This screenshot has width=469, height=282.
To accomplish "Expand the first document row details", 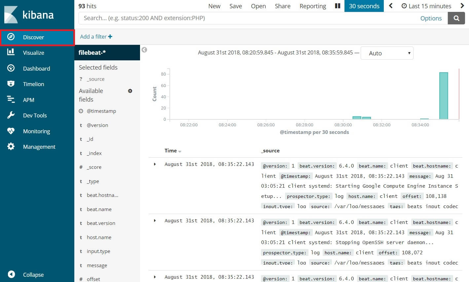I will point(155,164).
